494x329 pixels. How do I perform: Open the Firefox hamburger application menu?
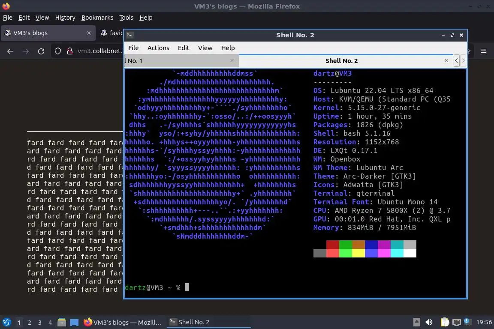point(484,51)
